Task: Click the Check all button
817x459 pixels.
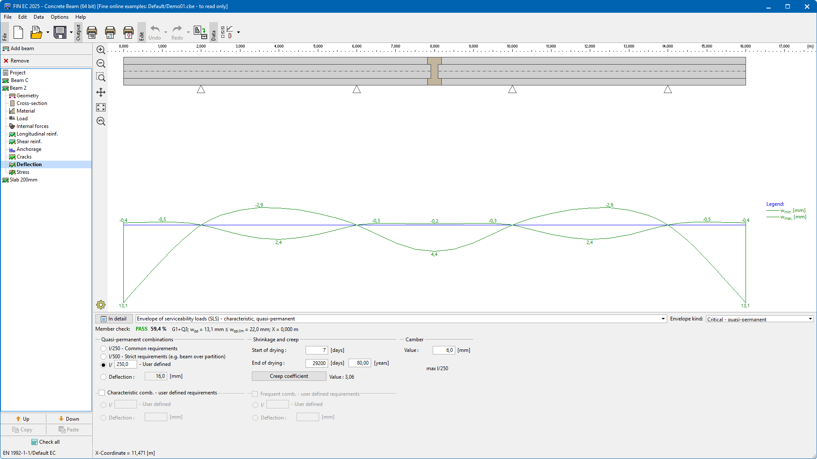Action: 46,442
